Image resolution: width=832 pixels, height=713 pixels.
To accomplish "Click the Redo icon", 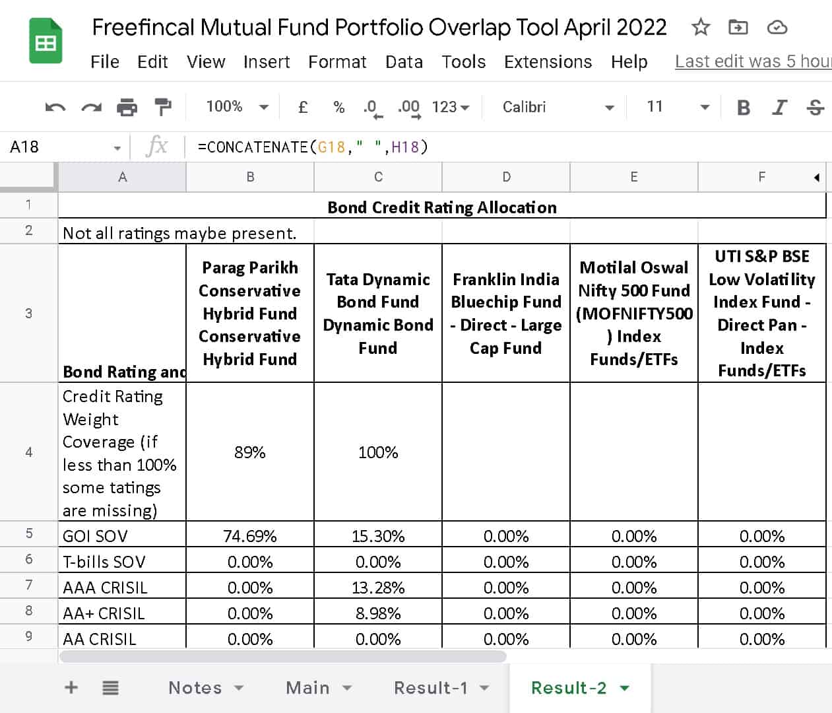I will point(90,106).
